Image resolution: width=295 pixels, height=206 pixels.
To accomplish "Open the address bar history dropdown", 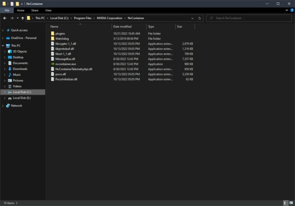I will [192, 18].
